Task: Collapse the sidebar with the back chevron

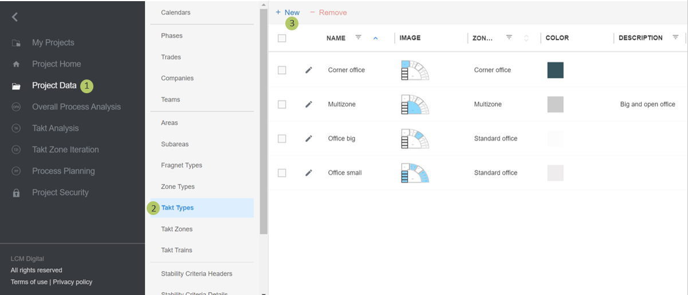Action: (15, 17)
